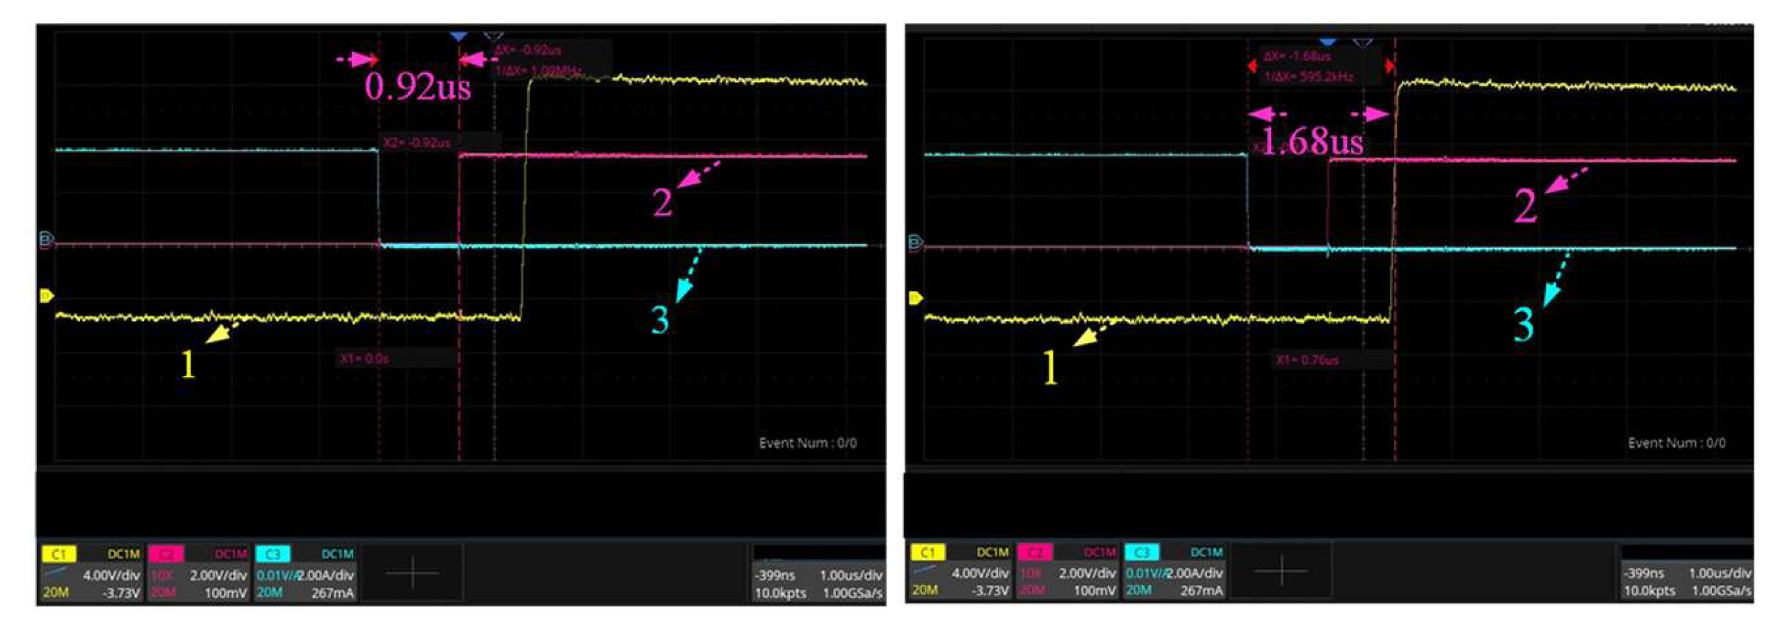
Task: Click the yellow C1 ground marker in right scope
Action: [915, 299]
